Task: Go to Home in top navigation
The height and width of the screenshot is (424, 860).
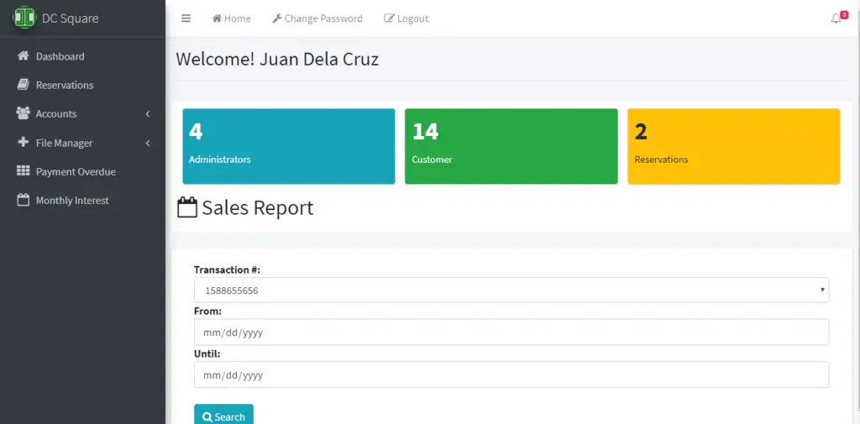Action: pyautogui.click(x=232, y=18)
